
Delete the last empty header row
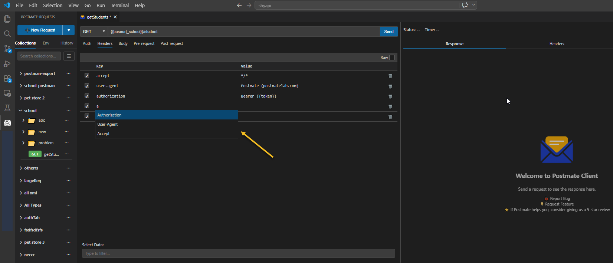coord(390,117)
